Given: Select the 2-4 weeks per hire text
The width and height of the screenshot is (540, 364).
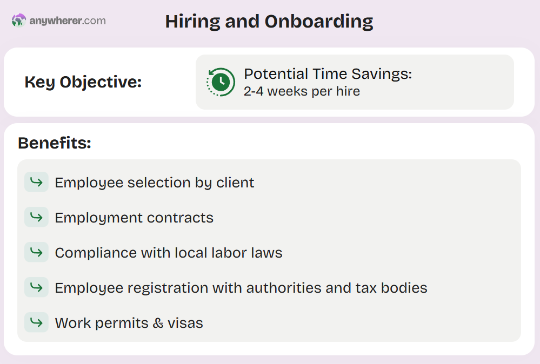Looking at the screenshot, I should [302, 91].
